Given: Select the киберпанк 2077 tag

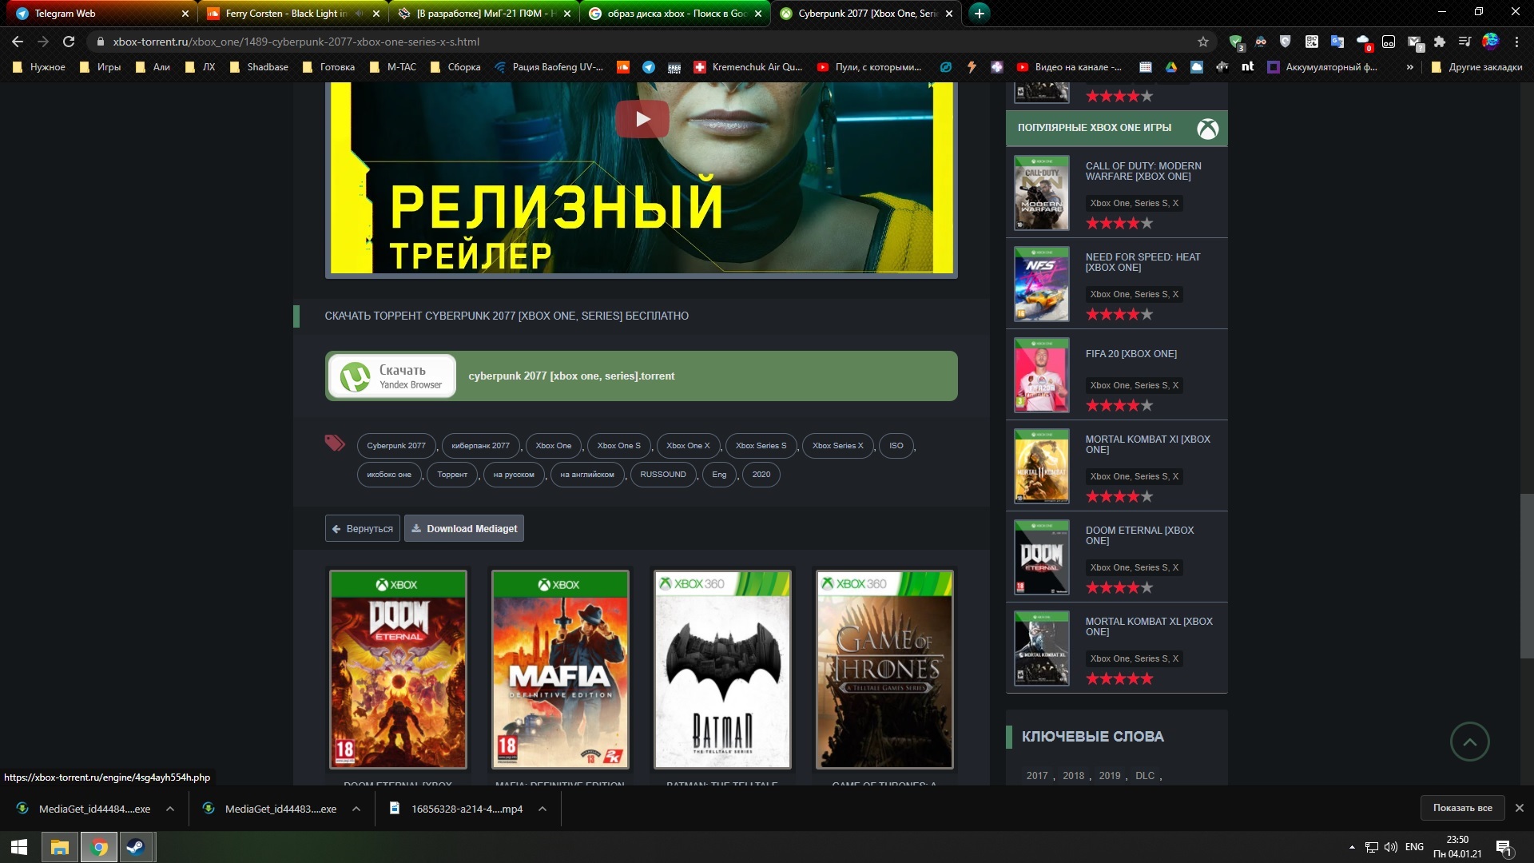Looking at the screenshot, I should tap(480, 446).
